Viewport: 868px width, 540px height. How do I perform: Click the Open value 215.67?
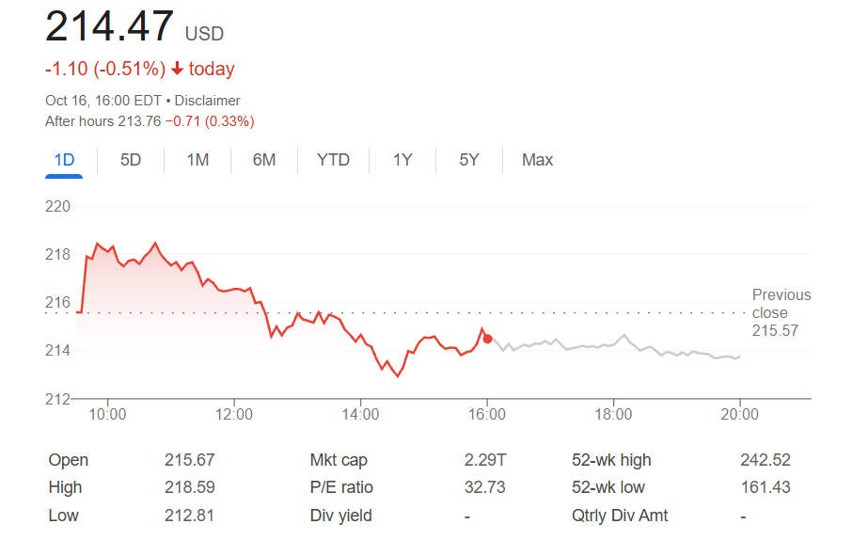tap(189, 460)
